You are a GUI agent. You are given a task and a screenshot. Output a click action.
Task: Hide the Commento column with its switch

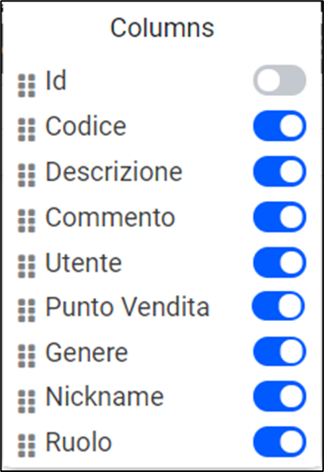(280, 217)
